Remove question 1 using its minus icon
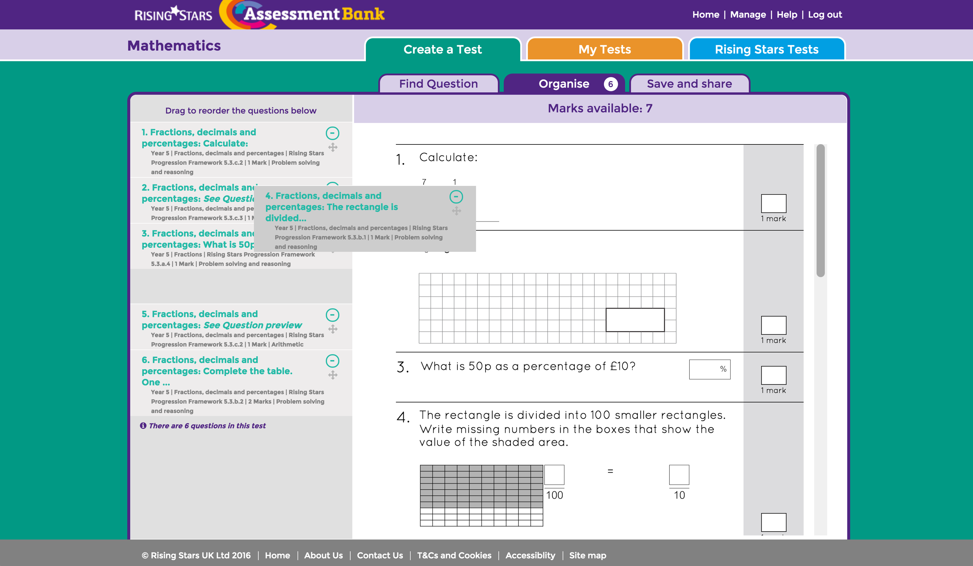Screen dimensions: 973x566 tap(333, 133)
